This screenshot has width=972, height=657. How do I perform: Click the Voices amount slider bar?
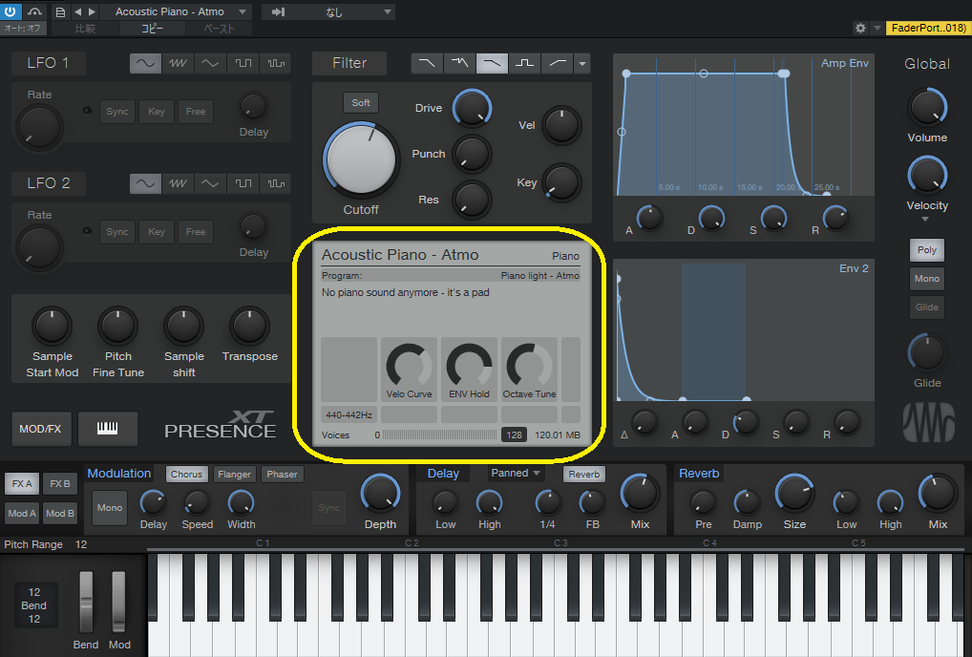(439, 434)
